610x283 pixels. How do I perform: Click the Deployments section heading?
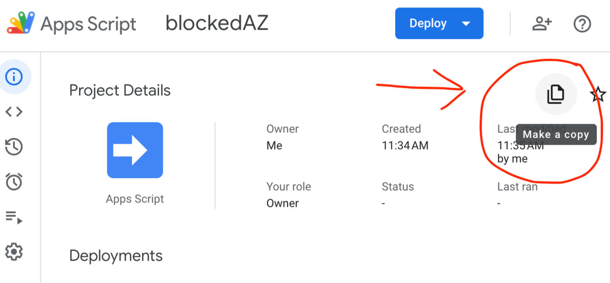[x=116, y=256]
